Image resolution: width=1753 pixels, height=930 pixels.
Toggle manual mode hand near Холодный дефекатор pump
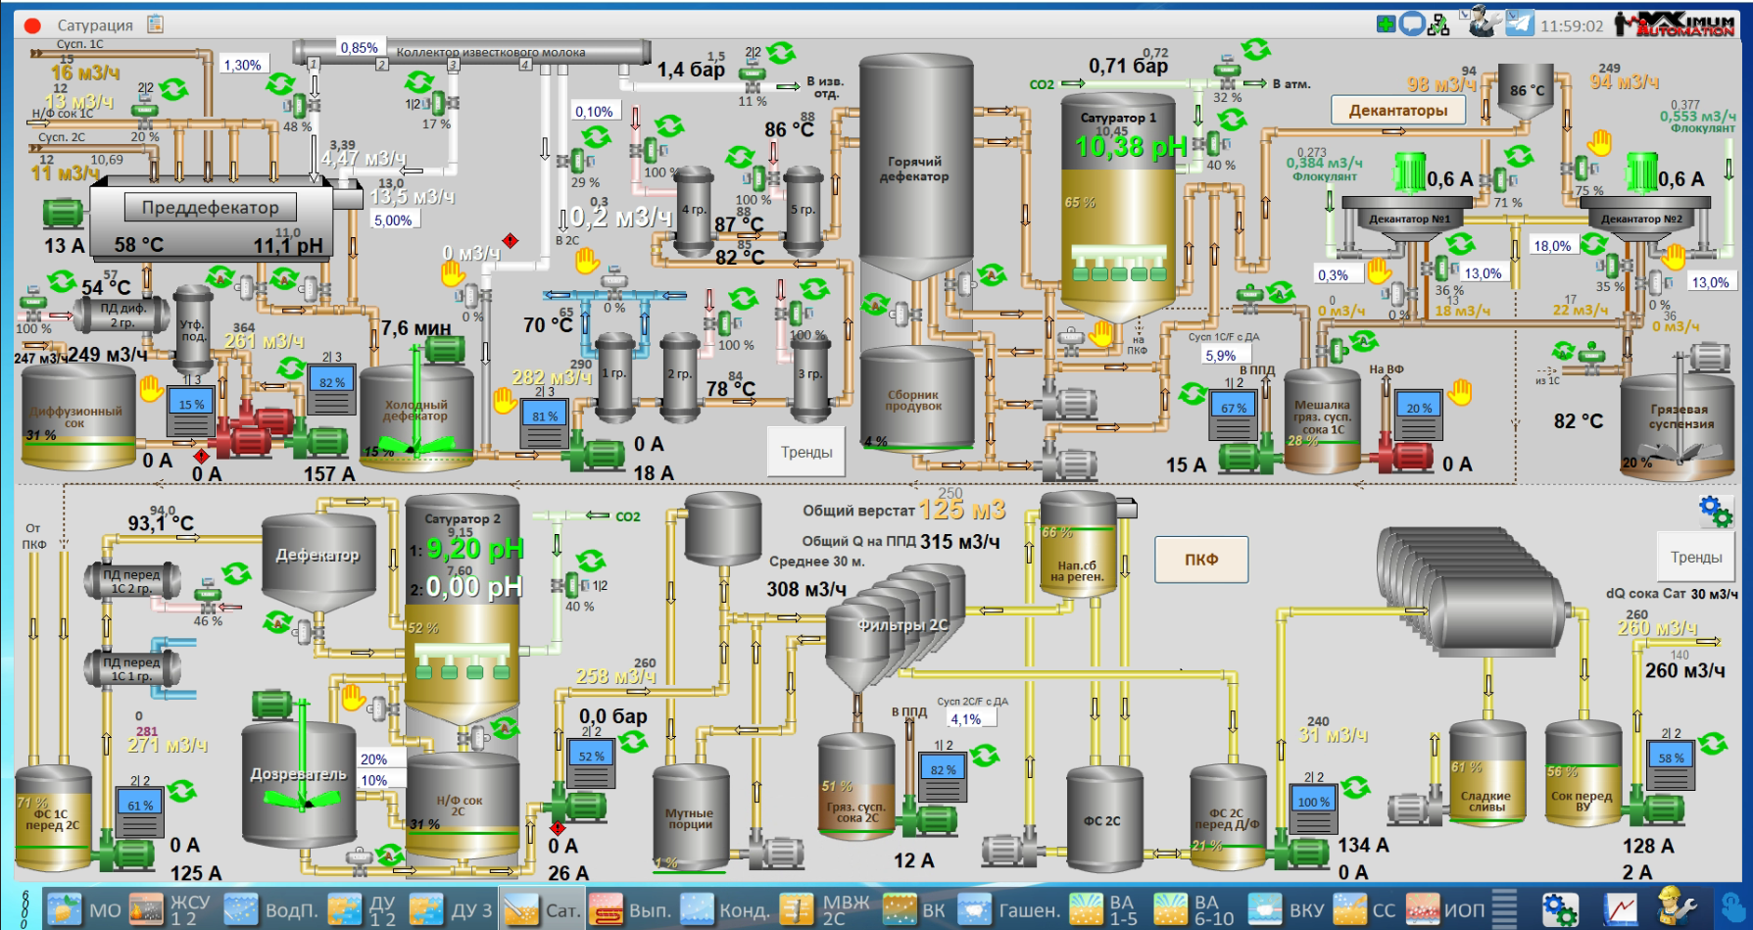tap(505, 400)
